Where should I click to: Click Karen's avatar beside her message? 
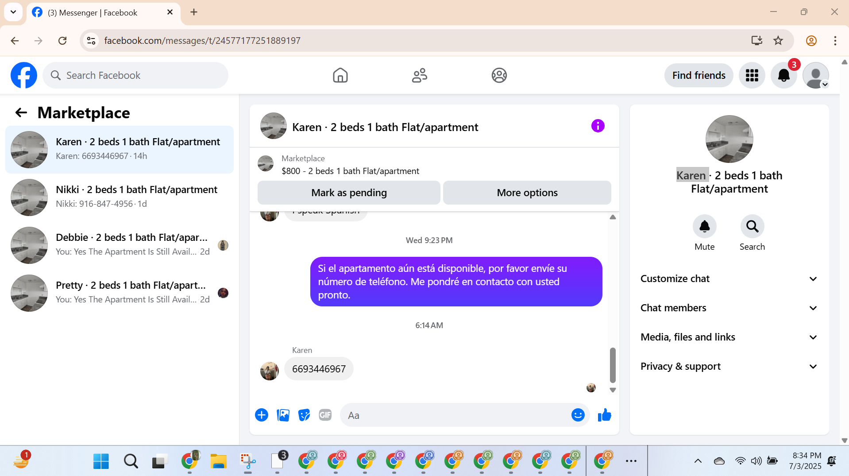[x=269, y=371]
